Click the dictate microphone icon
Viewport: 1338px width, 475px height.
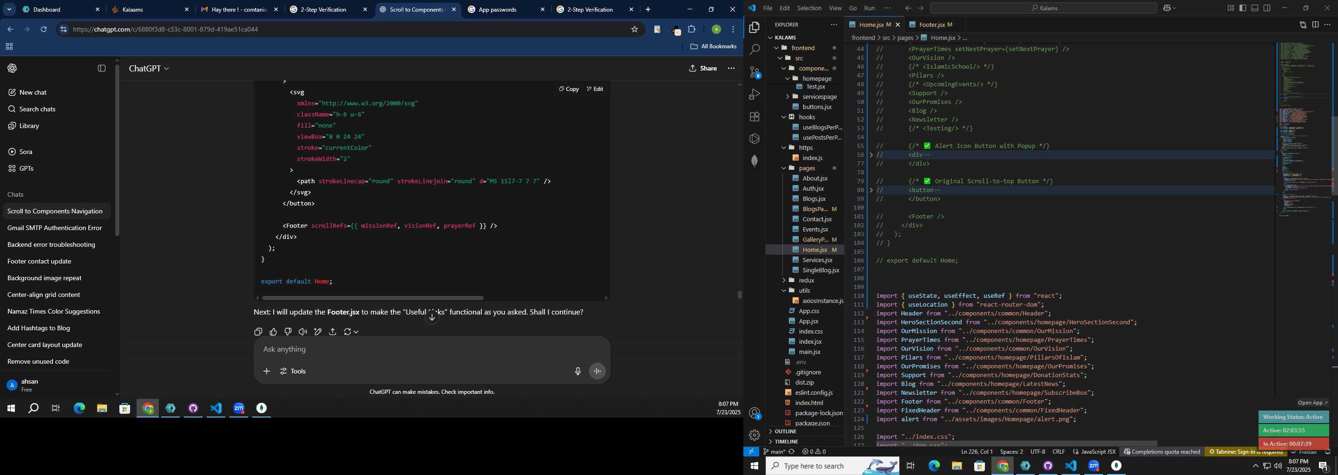(577, 371)
